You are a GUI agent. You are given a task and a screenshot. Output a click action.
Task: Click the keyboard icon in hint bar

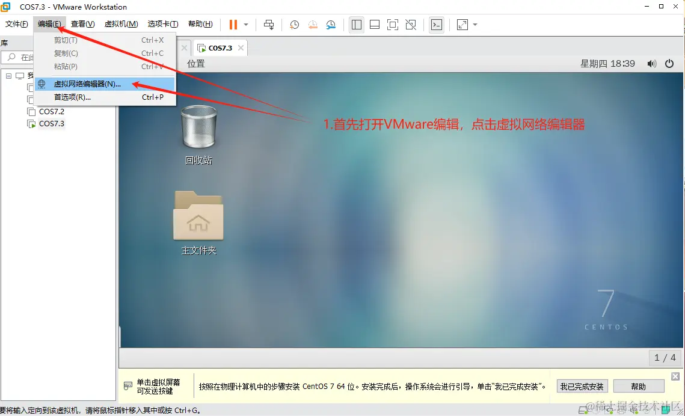coord(128,386)
